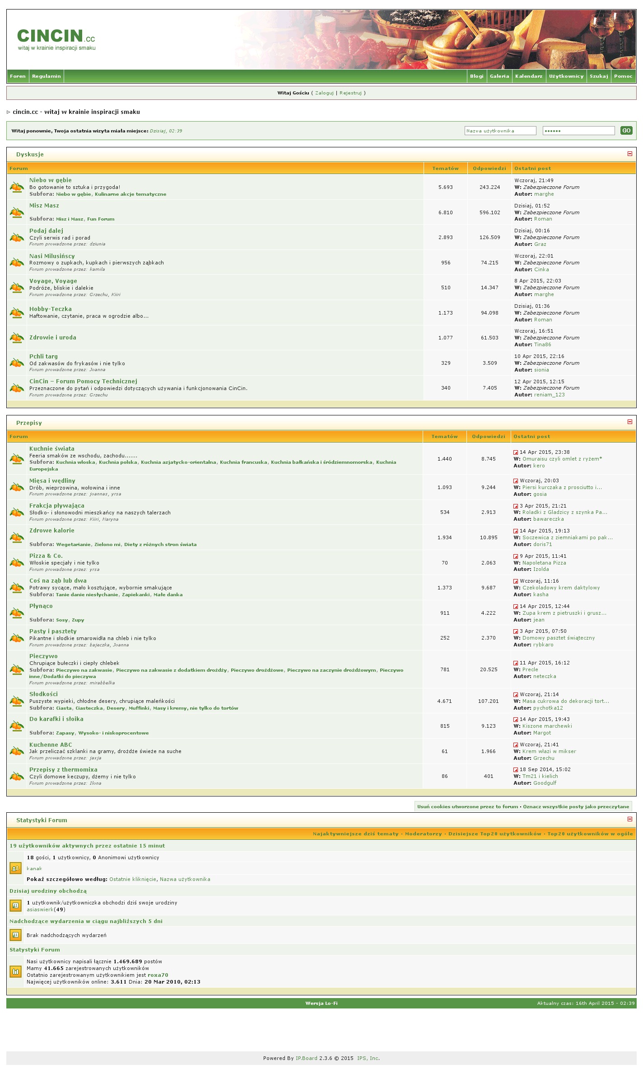Open the IPS, Inc. footer link
Screen dimensions: 643x1074
click(x=368, y=1058)
